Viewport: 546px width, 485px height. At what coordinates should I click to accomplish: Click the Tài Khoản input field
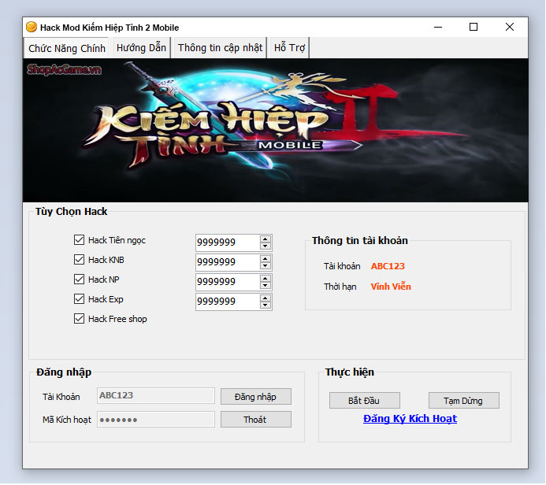tap(156, 396)
